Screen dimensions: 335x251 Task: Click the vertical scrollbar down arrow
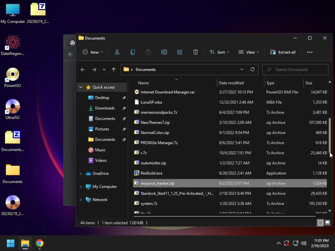[x=330, y=211]
